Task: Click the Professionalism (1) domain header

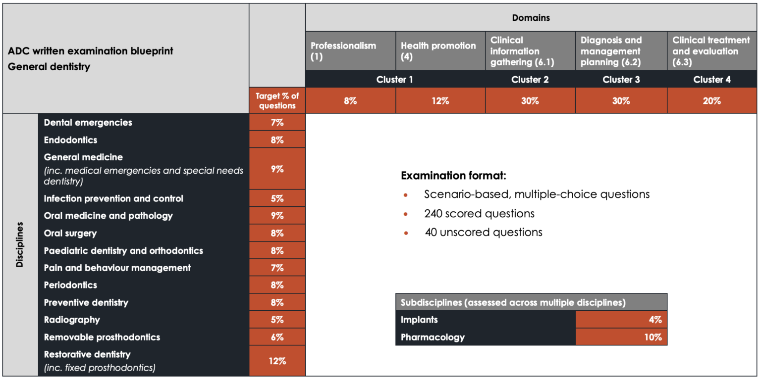Action: click(350, 51)
